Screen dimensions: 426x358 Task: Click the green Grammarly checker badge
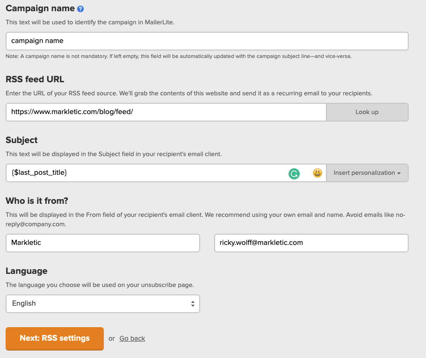pyautogui.click(x=294, y=173)
